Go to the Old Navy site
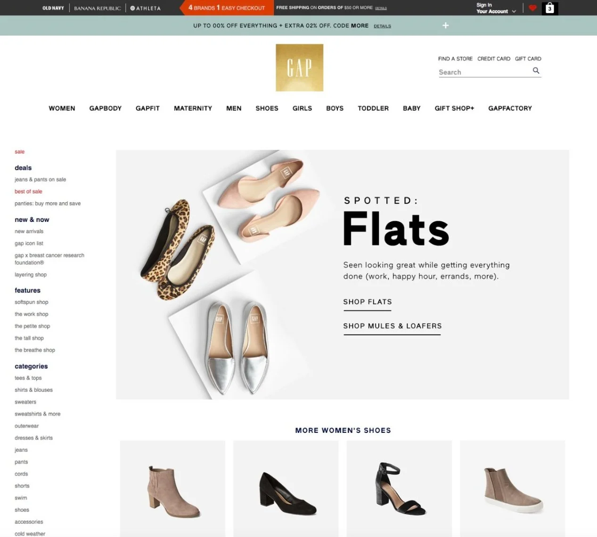 [x=53, y=8]
